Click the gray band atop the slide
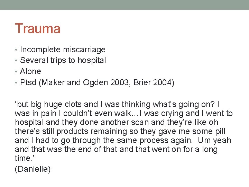Screen dimensions: 249x187 [124, 5]
